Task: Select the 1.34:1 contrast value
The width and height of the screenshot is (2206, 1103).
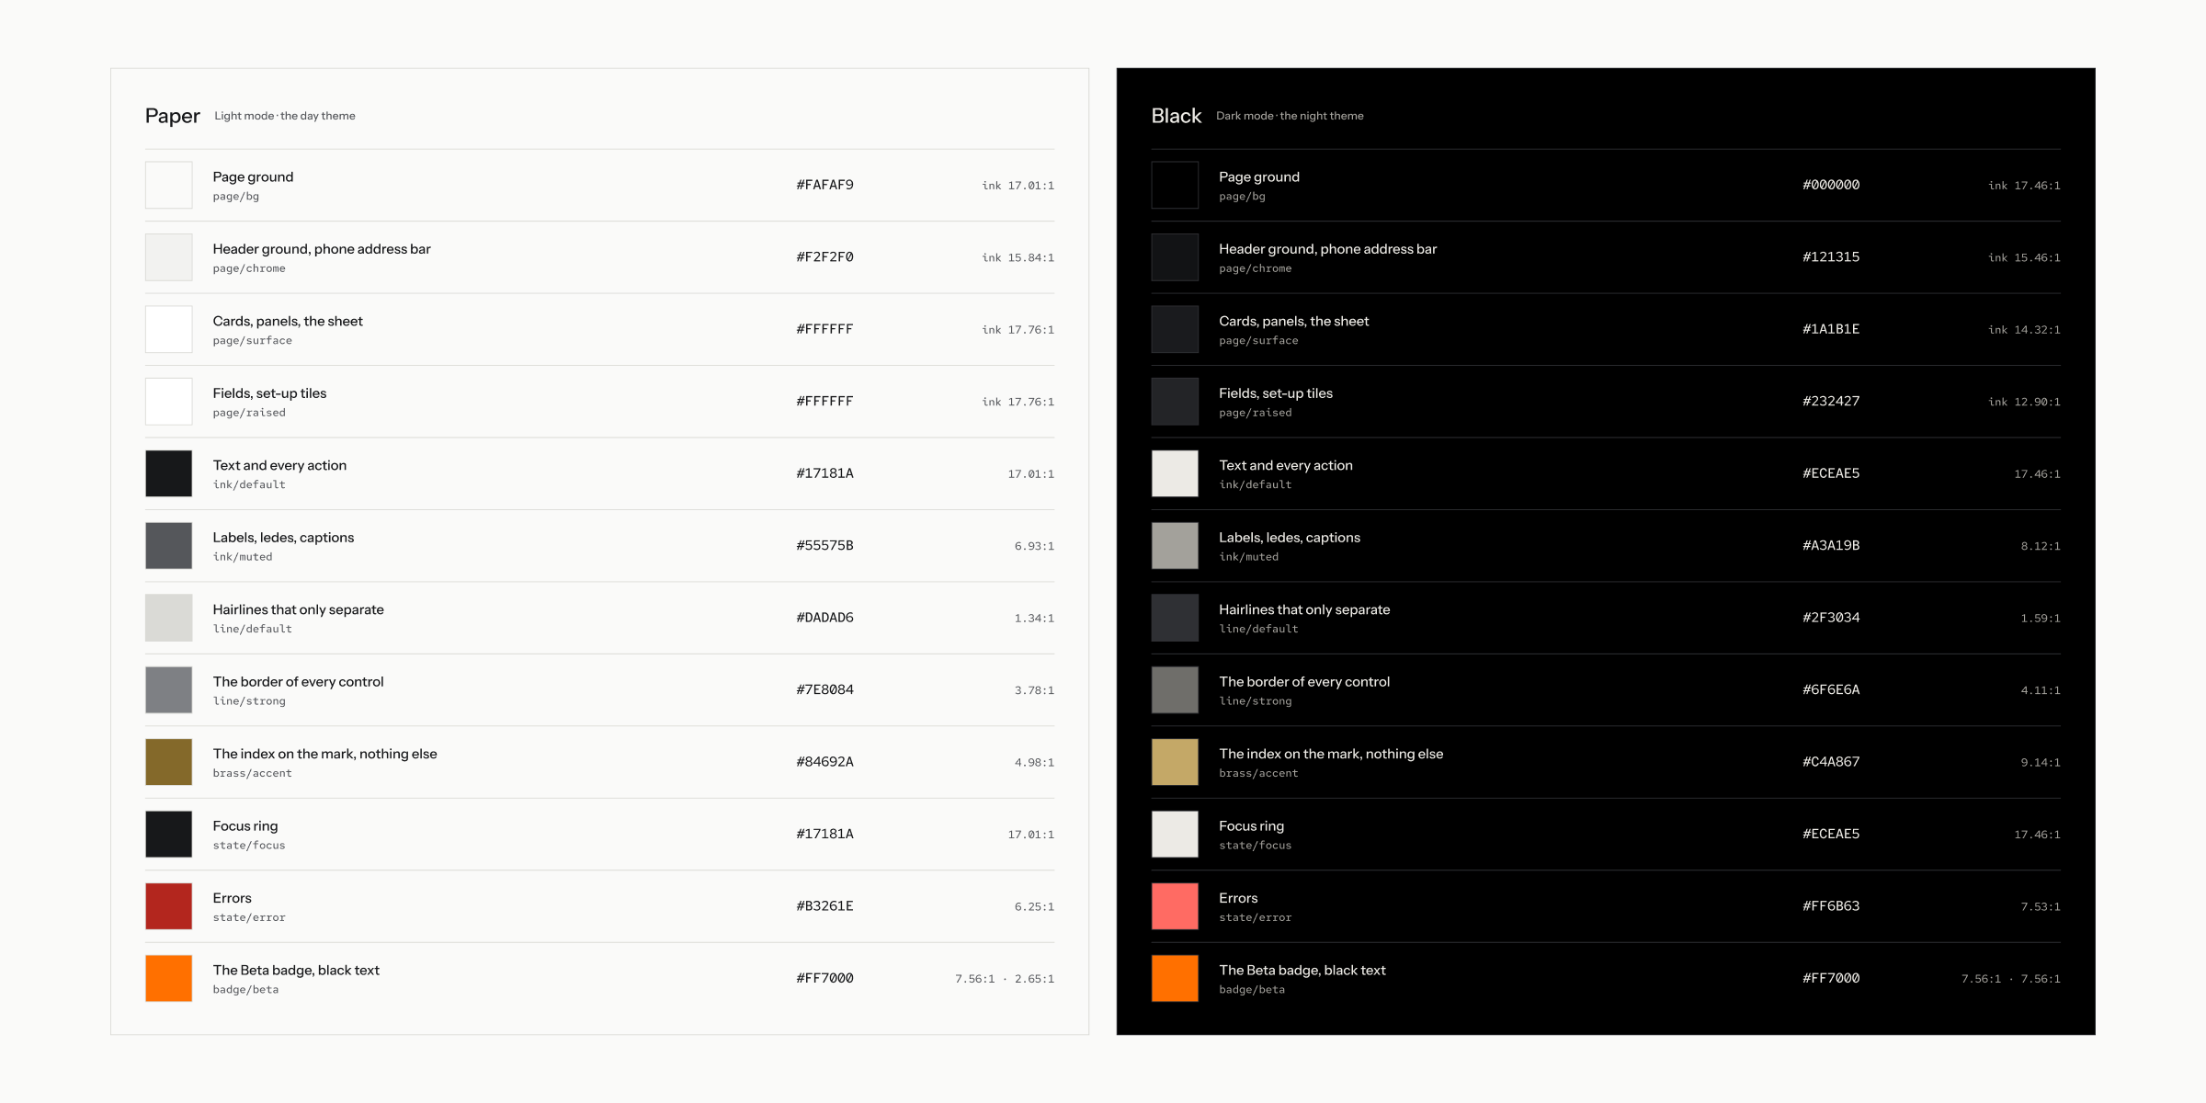Action: (1034, 619)
